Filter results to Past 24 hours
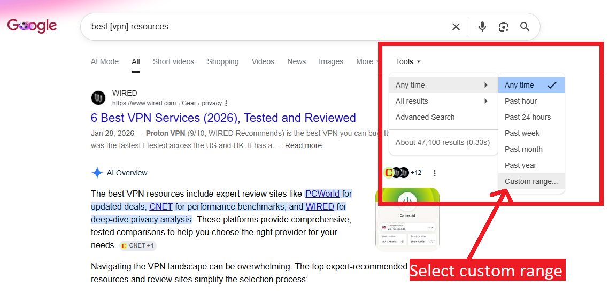Screen dimensions: 609x301 [x=531, y=117]
